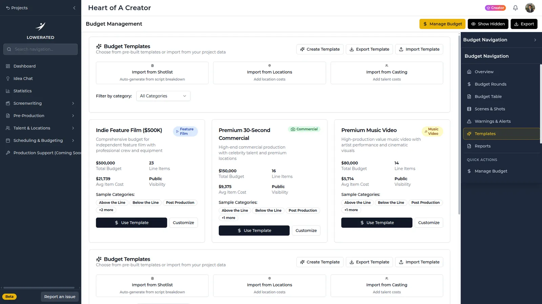Expand the Talent & Locations menu
542x304 pixels.
point(41,128)
